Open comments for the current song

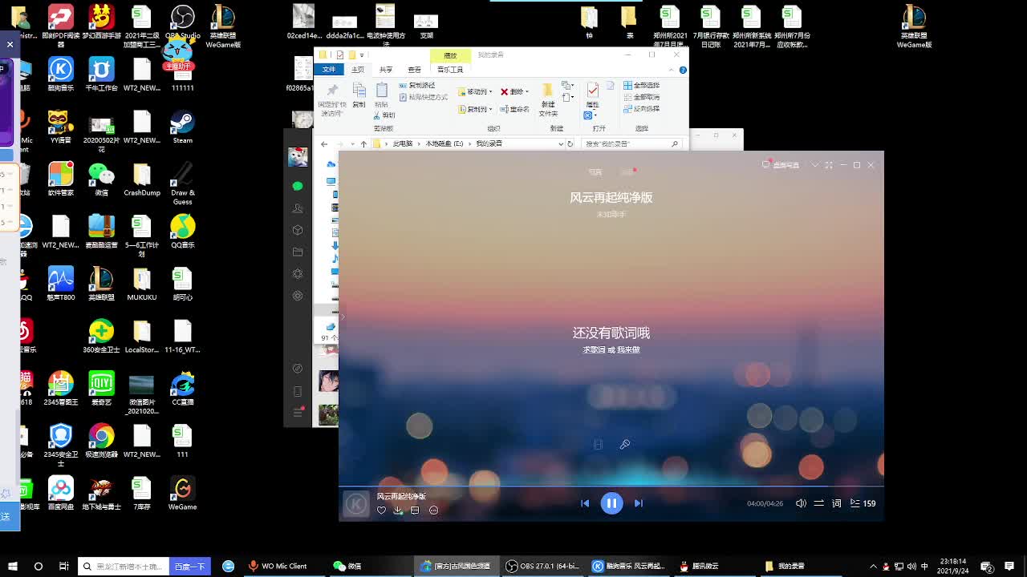415,510
